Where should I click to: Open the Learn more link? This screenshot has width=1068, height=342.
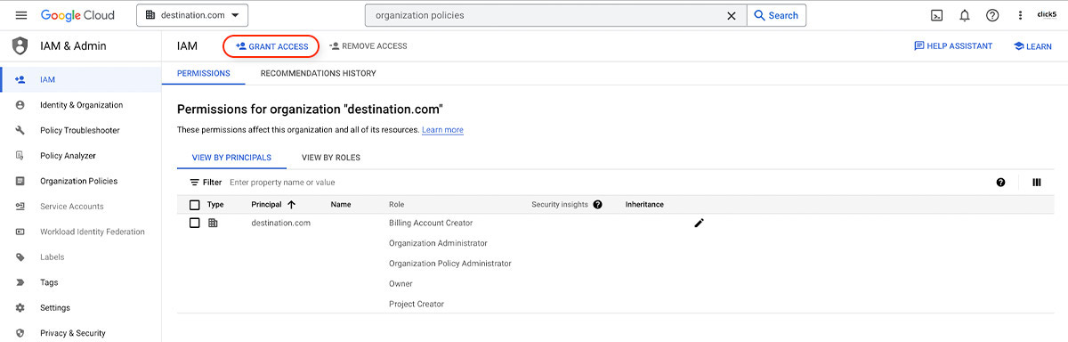tap(442, 130)
